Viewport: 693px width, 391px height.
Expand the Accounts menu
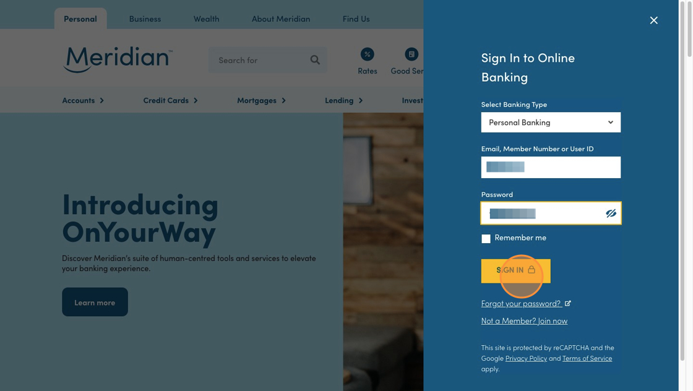click(83, 100)
